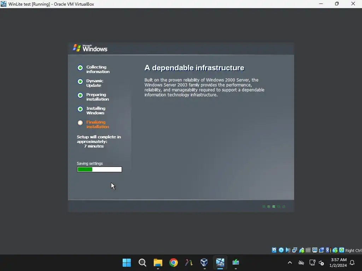The width and height of the screenshot is (362, 271).
Task: Open VirtualBox Manager cube icon on taskbar
Action: [204, 263]
